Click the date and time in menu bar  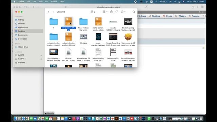click(195, 1)
